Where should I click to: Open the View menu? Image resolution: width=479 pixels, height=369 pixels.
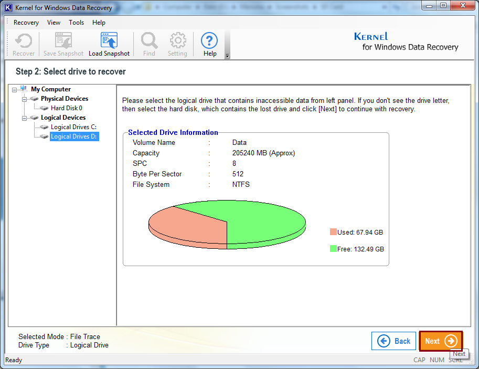tap(54, 23)
